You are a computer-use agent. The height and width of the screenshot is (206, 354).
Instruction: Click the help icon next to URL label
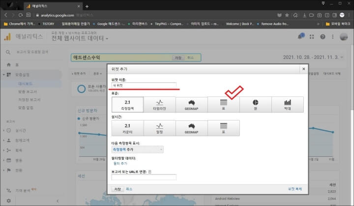point(149,172)
